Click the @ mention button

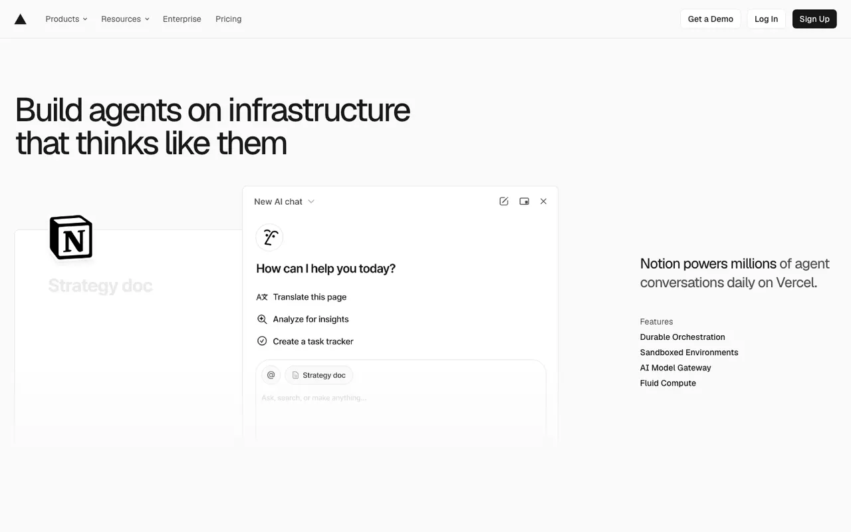tap(271, 375)
